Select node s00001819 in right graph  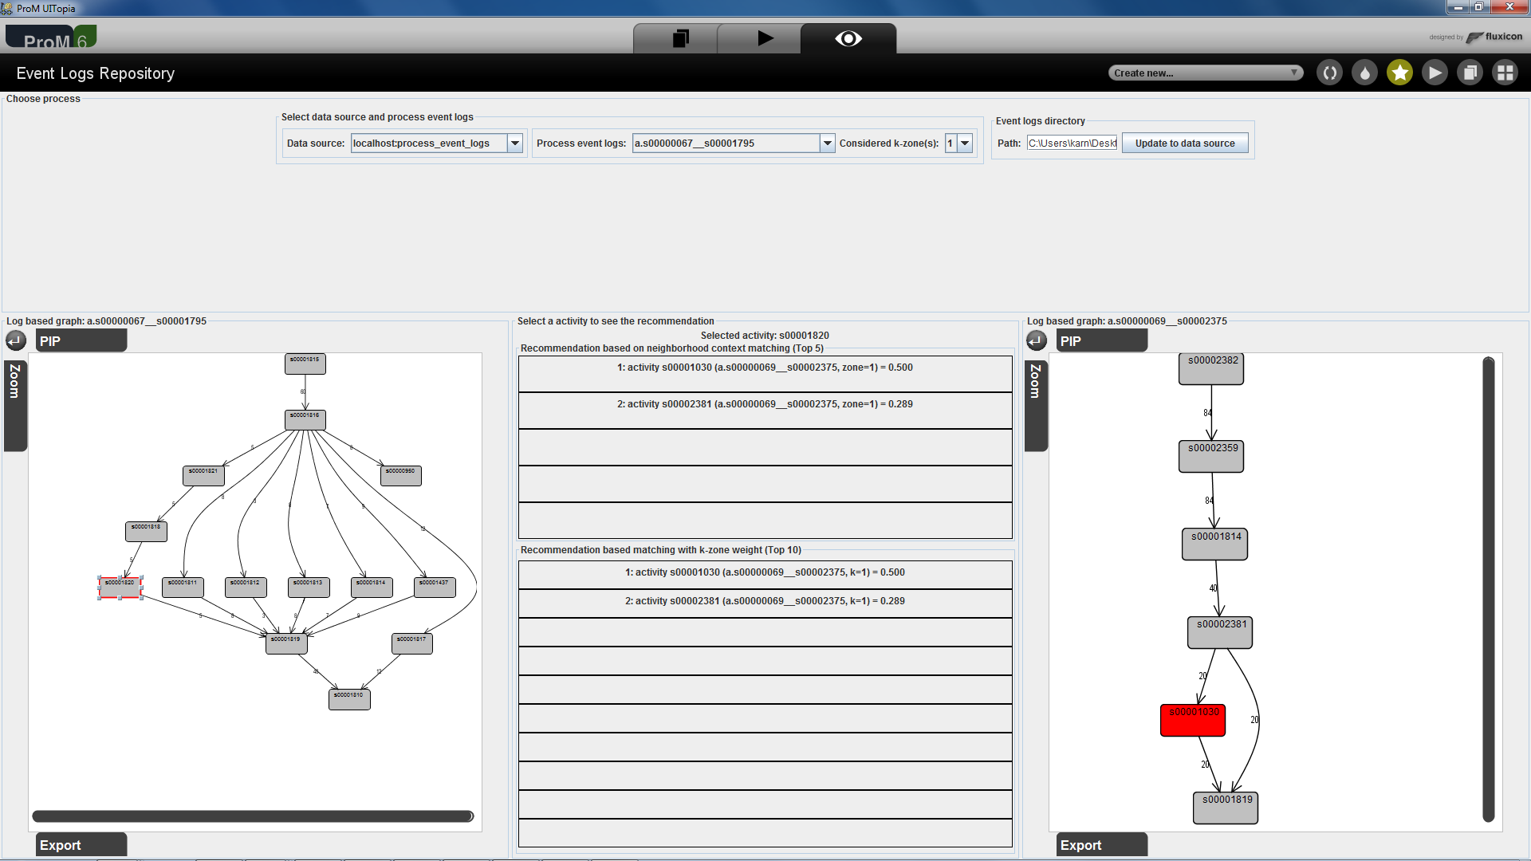(x=1226, y=808)
